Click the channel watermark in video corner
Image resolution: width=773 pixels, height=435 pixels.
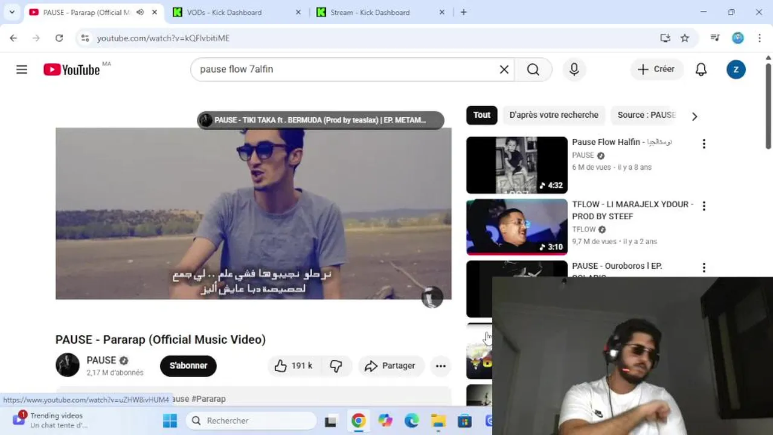432,297
